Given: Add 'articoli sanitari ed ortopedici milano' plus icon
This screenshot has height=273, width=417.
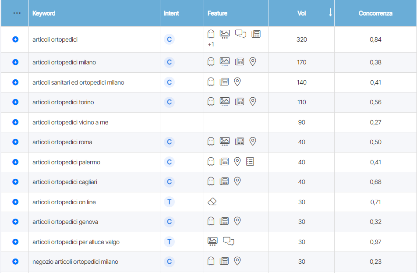Looking at the screenshot, I should point(15,82).
